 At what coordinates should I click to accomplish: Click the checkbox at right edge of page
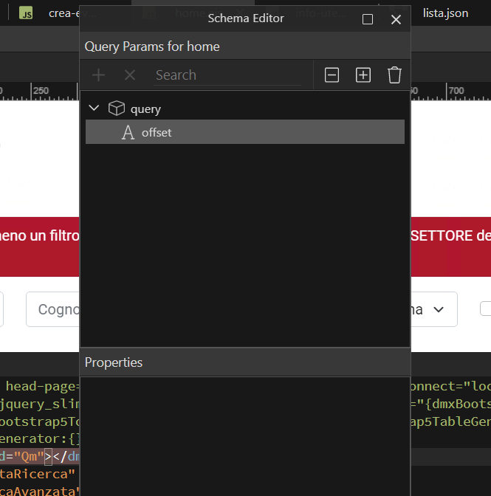486,309
